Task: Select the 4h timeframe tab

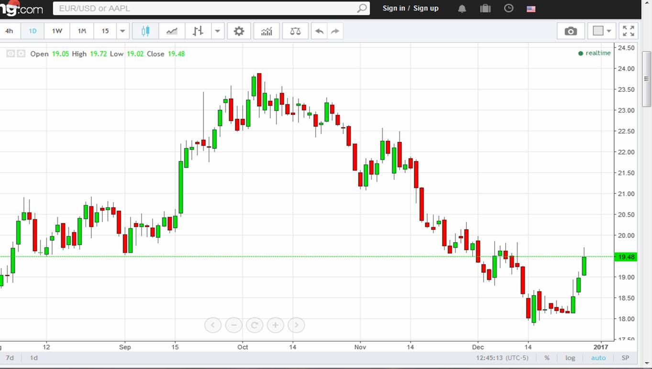Action: coord(9,31)
